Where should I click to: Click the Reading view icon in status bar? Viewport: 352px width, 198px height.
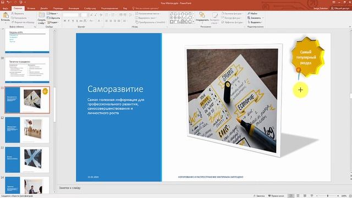tap(305, 196)
